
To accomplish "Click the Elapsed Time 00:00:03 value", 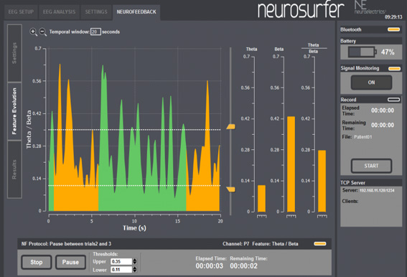I will coord(210,266).
